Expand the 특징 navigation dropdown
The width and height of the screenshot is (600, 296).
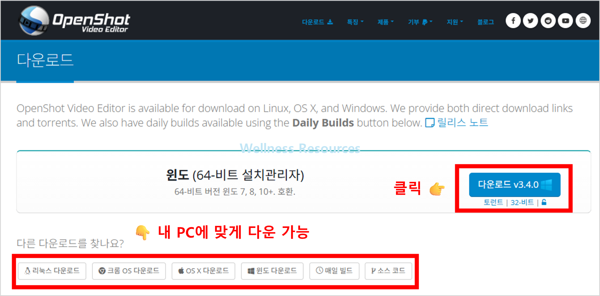click(x=355, y=22)
